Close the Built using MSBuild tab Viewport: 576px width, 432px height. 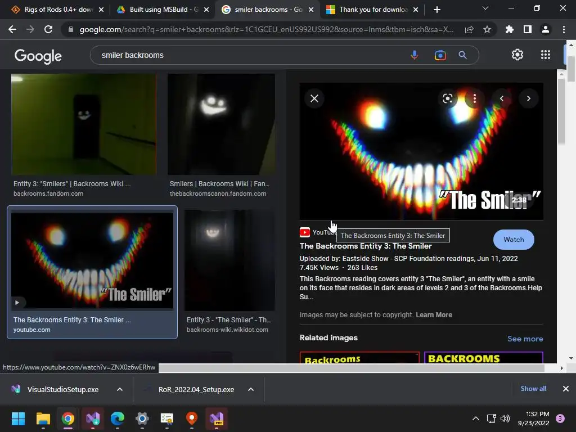[x=206, y=10]
